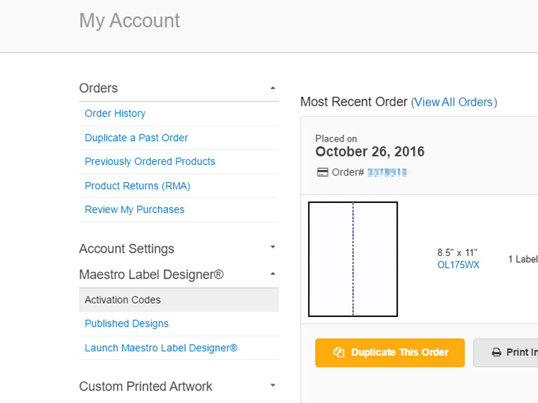Launch Maestro Label Designer from sidebar
This screenshot has width=538, height=403.
click(x=161, y=348)
